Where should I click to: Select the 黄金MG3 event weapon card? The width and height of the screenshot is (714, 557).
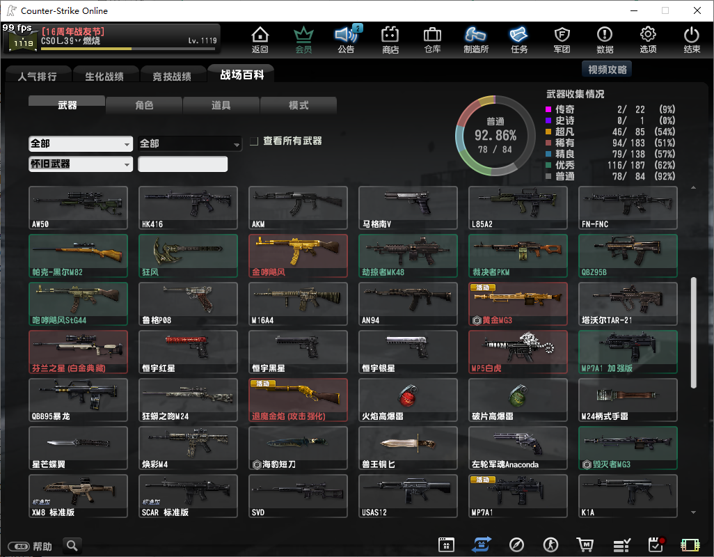pyautogui.click(x=518, y=304)
